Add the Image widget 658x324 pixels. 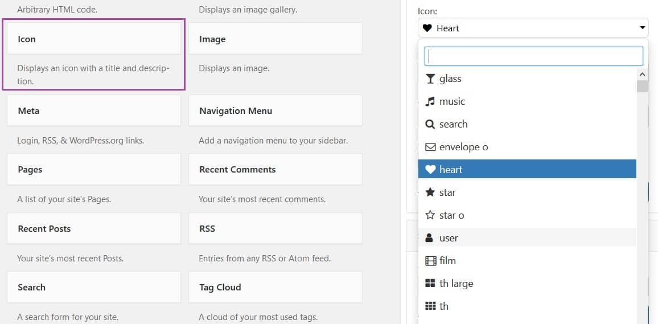(275, 39)
